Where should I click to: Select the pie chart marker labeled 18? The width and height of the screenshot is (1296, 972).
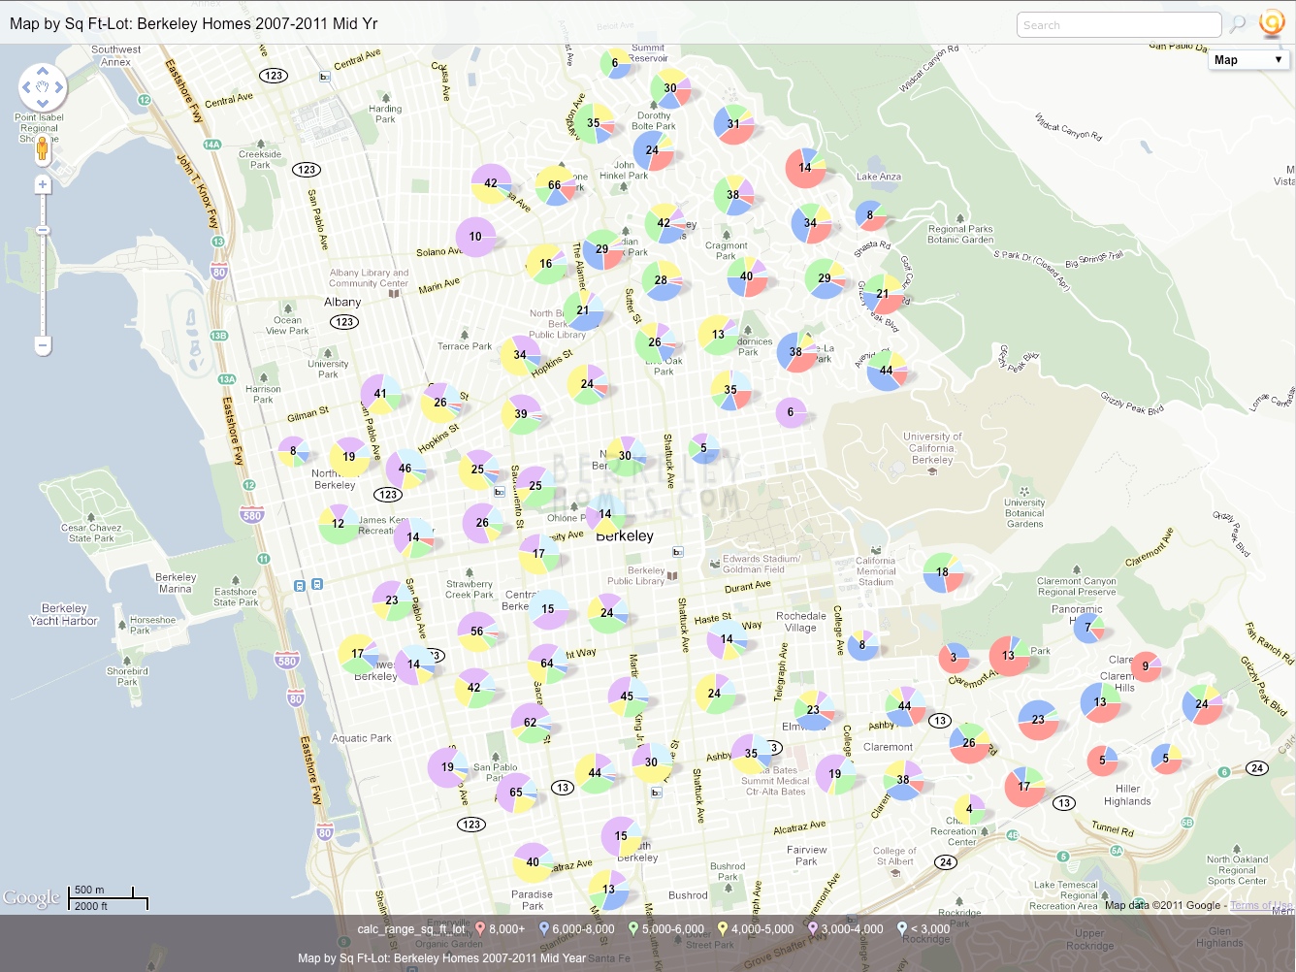[943, 572]
